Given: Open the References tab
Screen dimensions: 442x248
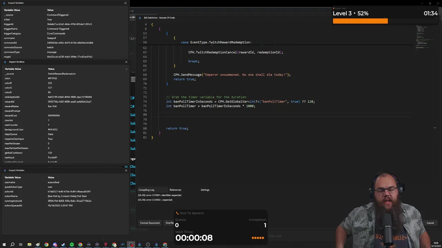Looking at the screenshot, I should (x=175, y=190).
